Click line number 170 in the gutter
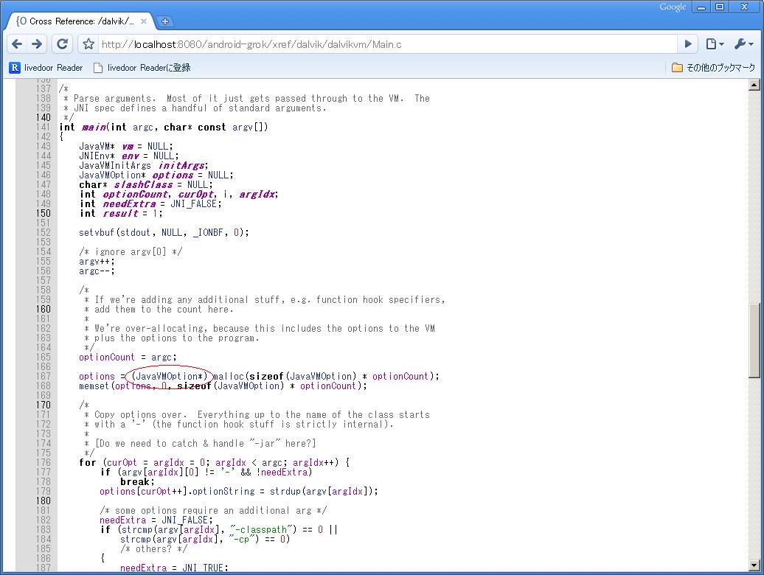764x575 pixels. [x=43, y=405]
